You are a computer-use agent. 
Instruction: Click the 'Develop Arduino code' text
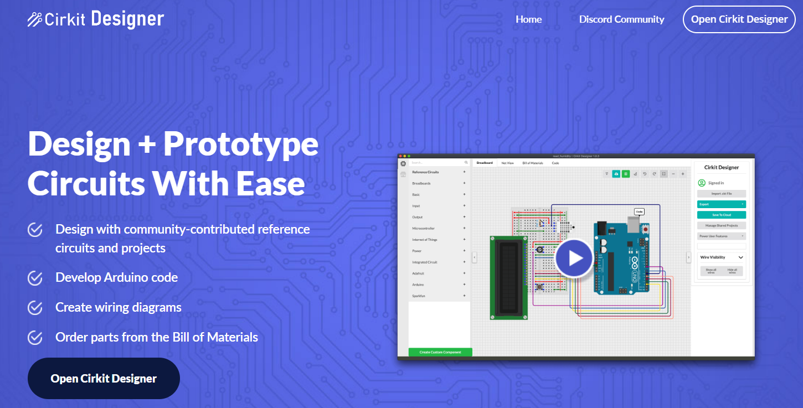[117, 277]
